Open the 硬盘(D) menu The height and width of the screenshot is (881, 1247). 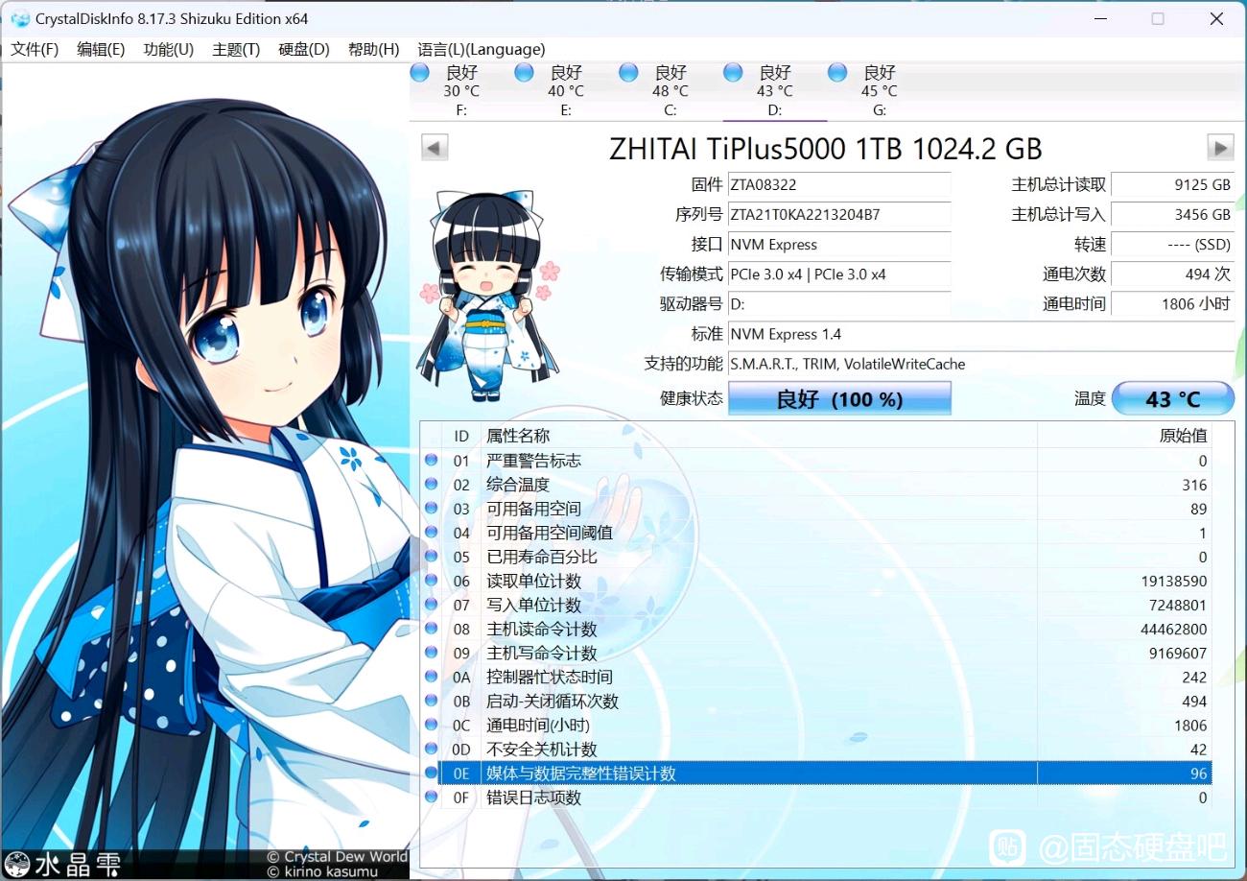pos(304,49)
